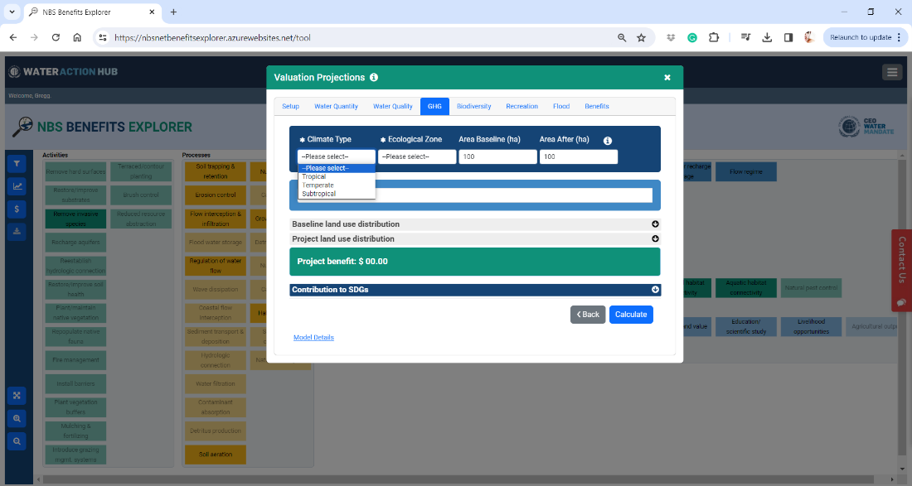Open the Ecological Zone dropdown
Screen dimensions: 912x486
point(417,156)
